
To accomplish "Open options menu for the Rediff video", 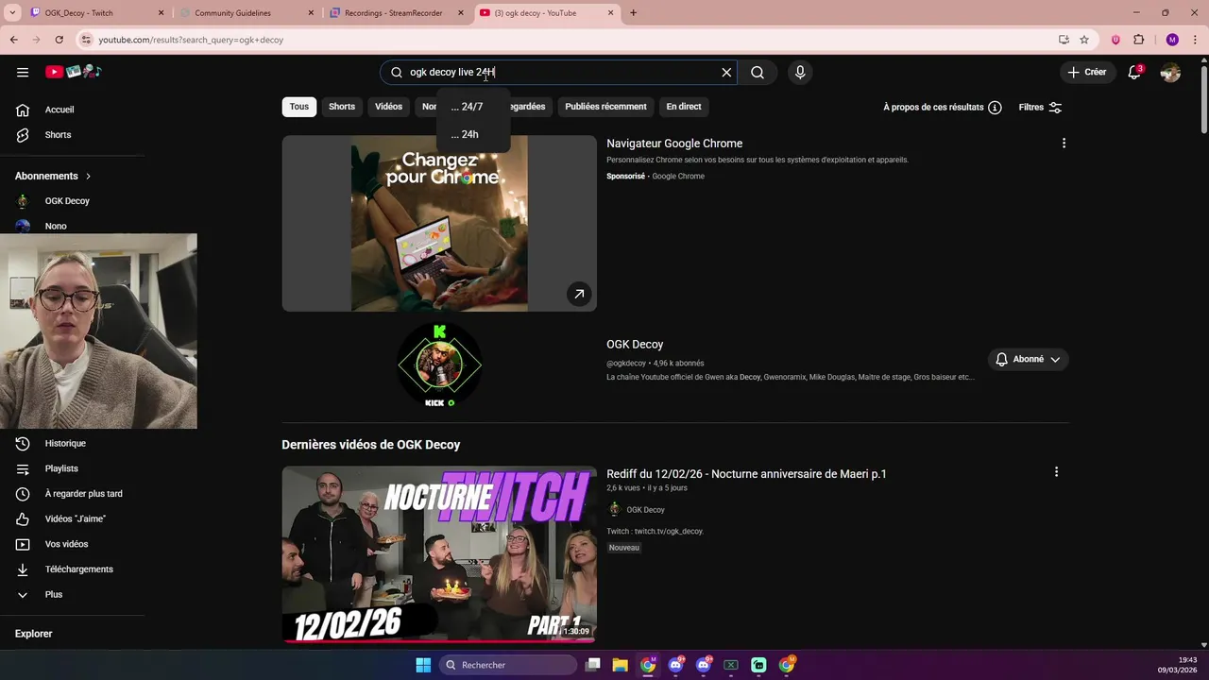I will tap(1056, 472).
